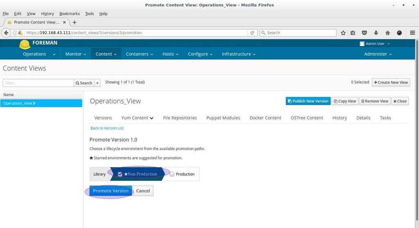
Task: Open a new browser tab with plus
Action: pyautogui.click(x=74, y=23)
